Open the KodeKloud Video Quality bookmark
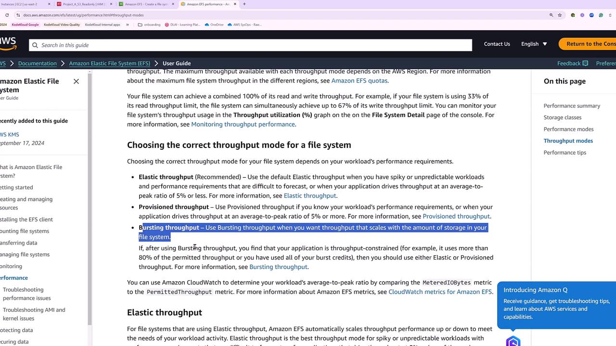The image size is (616, 346). pos(62,25)
